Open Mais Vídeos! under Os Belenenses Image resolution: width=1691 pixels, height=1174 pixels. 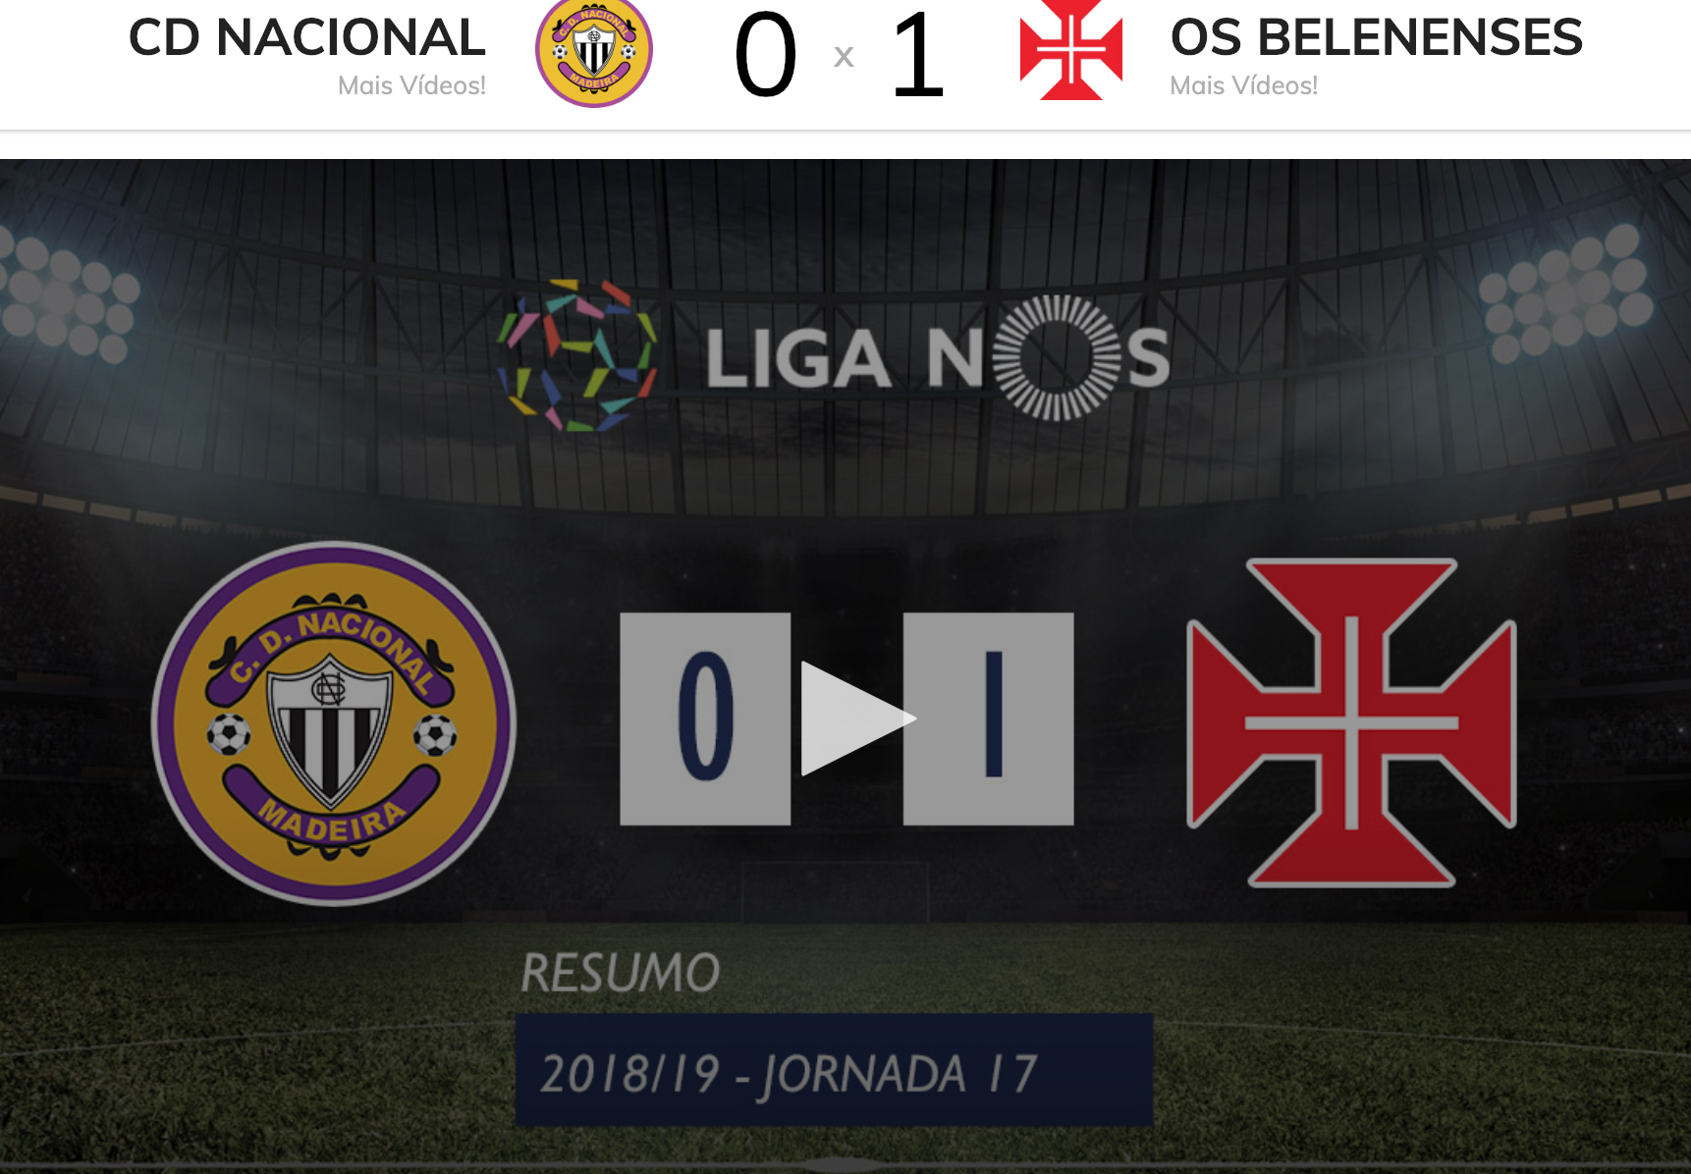tap(1244, 86)
